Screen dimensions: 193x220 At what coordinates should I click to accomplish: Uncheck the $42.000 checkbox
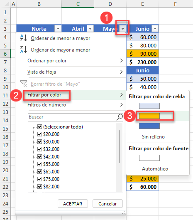coord(39,157)
